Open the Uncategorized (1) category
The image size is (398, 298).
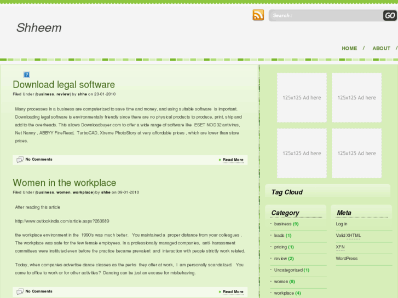tap(292, 270)
